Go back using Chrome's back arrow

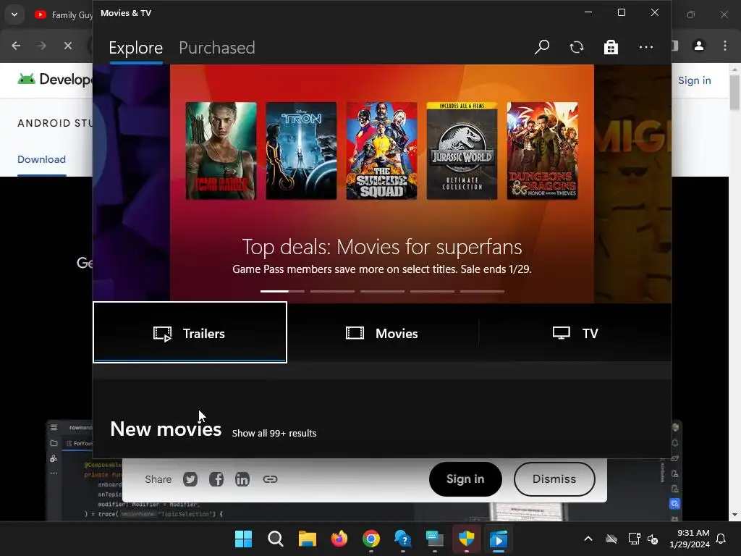coord(16,46)
